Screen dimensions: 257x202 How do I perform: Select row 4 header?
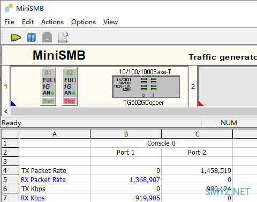tap(10, 170)
